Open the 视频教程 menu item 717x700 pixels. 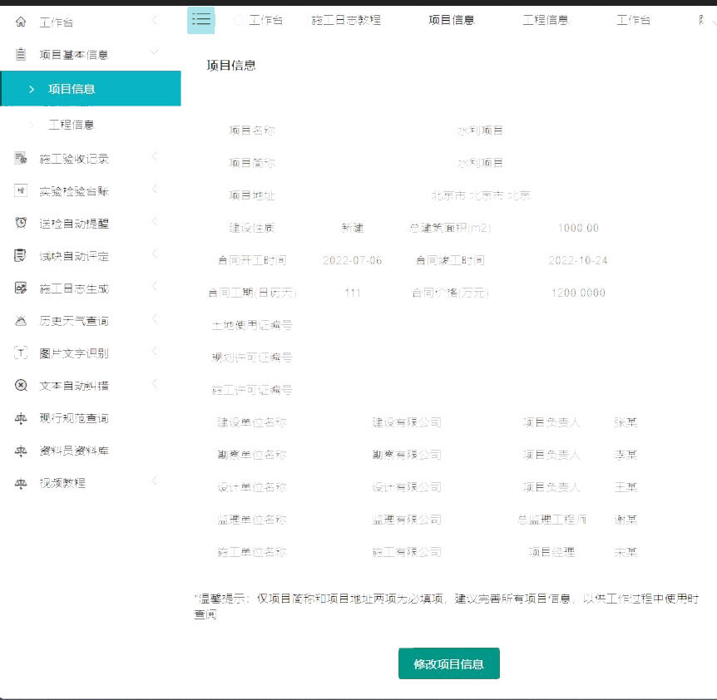coord(62,483)
